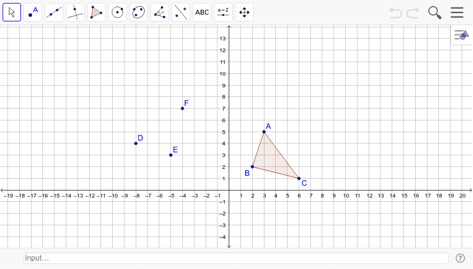Click the x-axis label –10

click(113, 196)
